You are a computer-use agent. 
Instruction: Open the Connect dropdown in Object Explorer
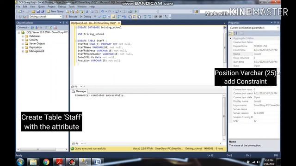tap(23, 28)
